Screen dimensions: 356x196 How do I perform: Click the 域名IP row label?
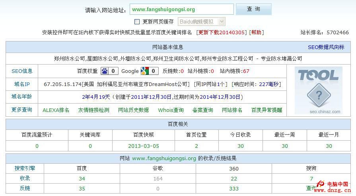coord(22,84)
